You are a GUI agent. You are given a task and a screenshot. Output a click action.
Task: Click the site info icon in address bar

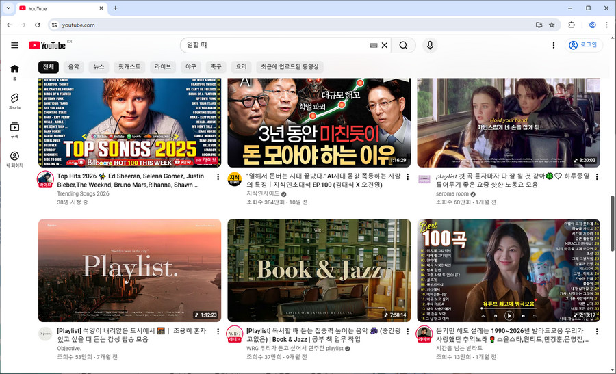[55, 25]
